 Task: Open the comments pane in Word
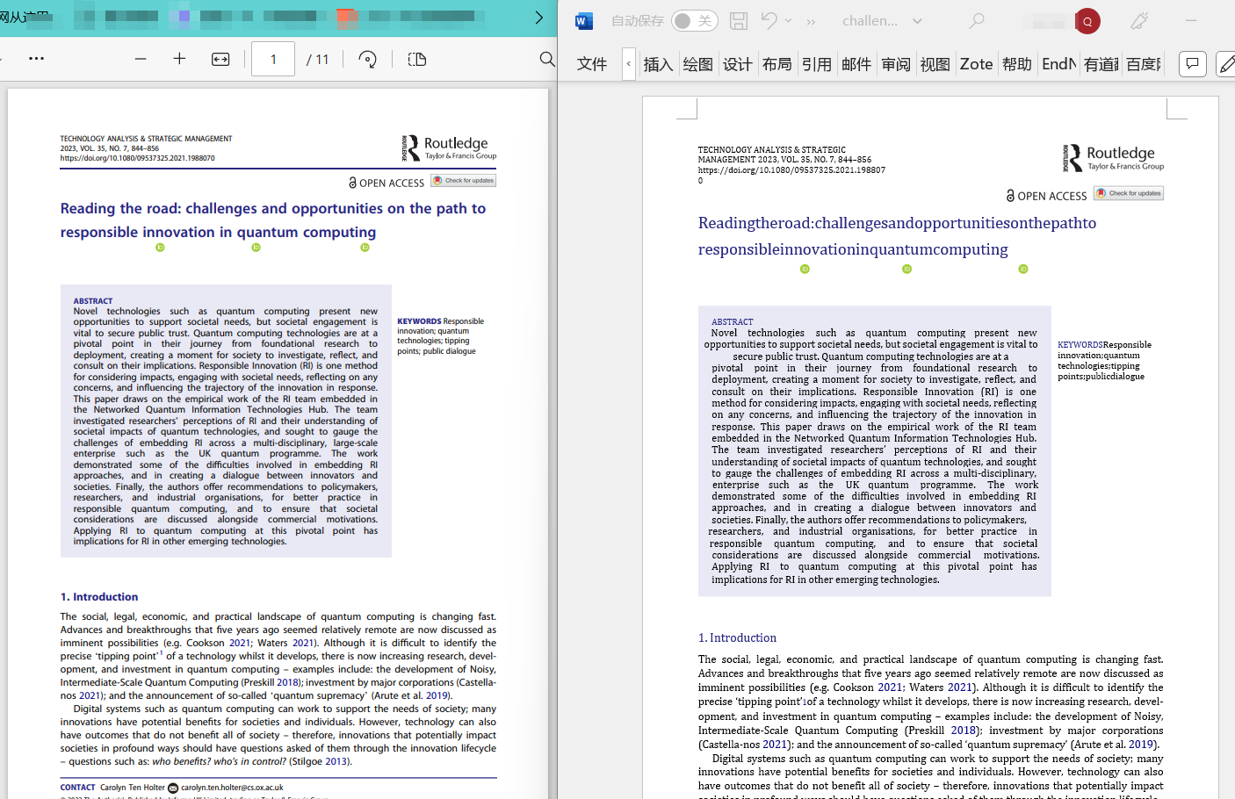coord(1192,63)
